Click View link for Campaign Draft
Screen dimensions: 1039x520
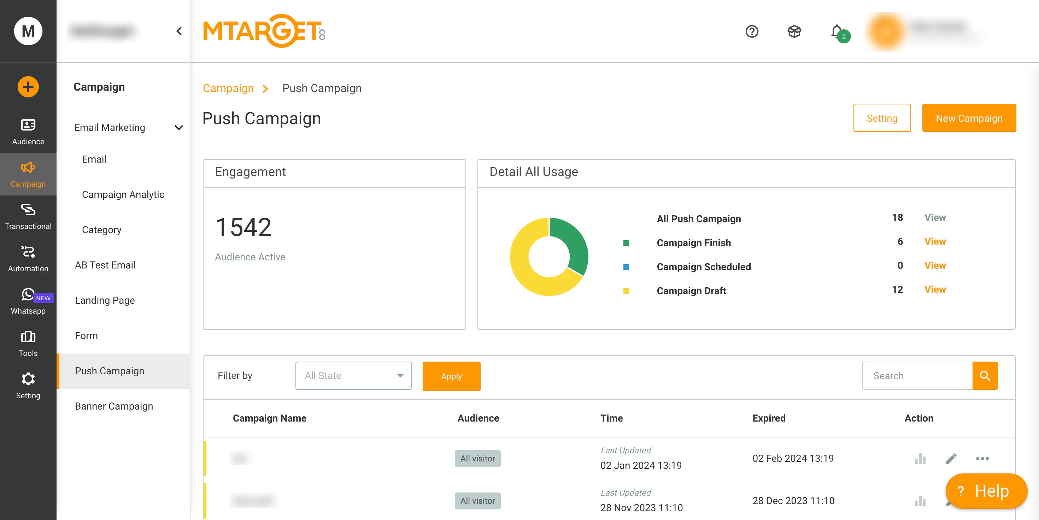pyautogui.click(x=934, y=289)
